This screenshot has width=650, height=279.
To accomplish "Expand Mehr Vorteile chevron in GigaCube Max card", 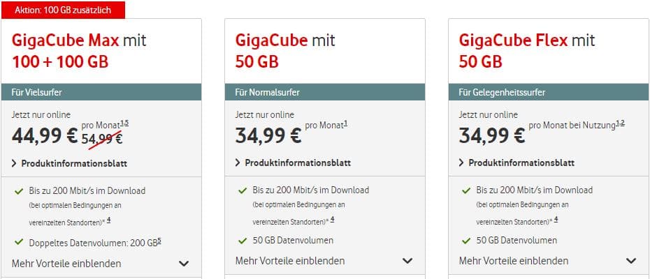I will pos(184,264).
